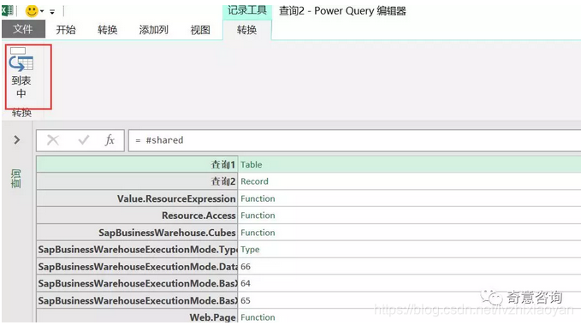Select the 查询1 field name cell
Screen dimensions: 581x325
[x=137, y=164]
